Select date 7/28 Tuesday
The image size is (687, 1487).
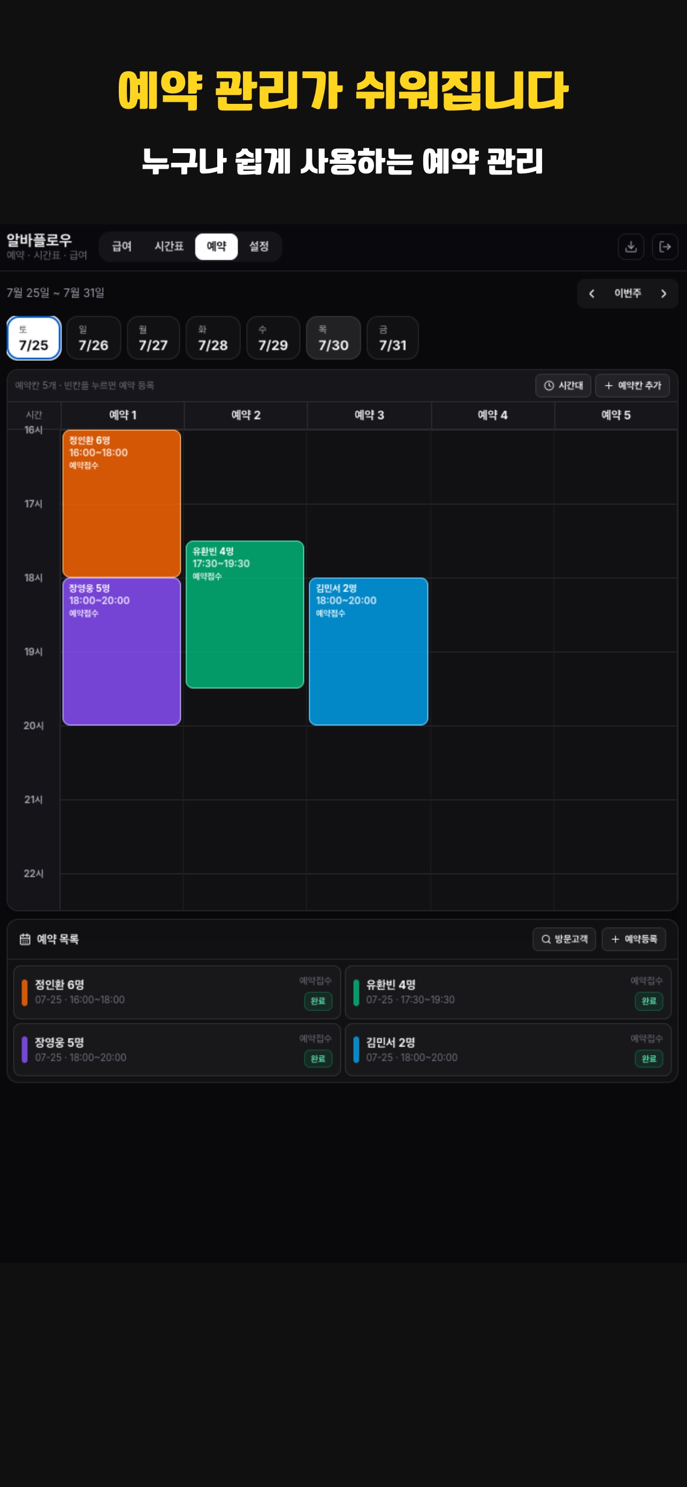pyautogui.click(x=213, y=338)
